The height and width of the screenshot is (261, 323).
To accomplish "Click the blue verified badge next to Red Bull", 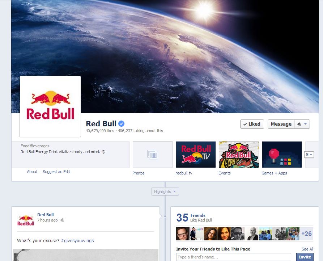I will click(121, 124).
